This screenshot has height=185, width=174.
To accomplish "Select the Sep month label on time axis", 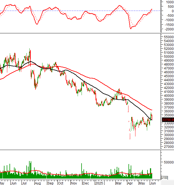I will point(51,183).
